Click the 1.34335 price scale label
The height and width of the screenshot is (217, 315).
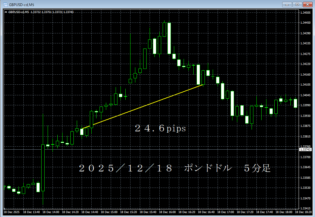[305, 43]
